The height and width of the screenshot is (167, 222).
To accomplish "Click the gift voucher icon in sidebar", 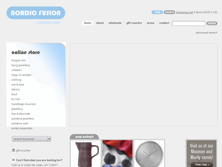I will 13,150.
